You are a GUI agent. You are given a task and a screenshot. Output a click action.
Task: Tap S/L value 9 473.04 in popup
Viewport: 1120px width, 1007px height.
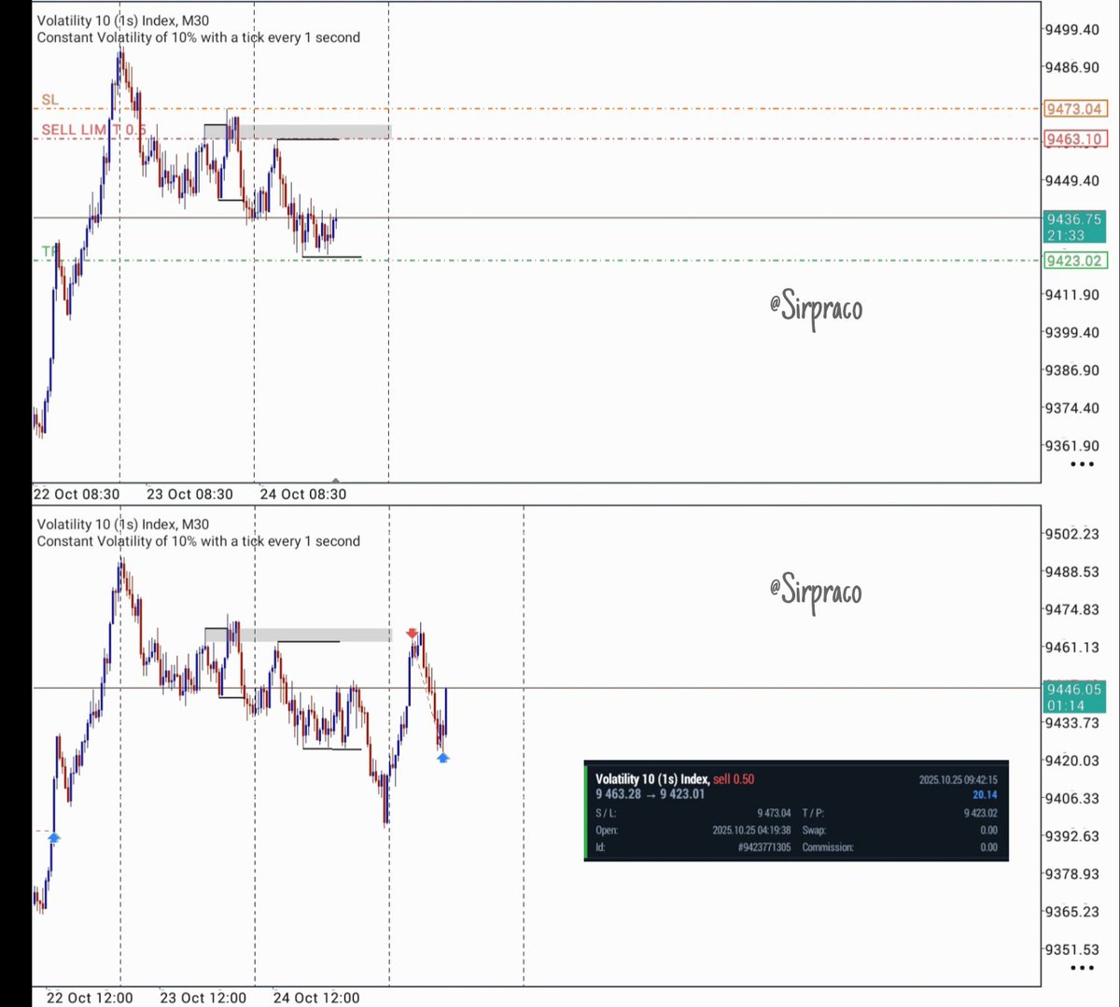(774, 813)
